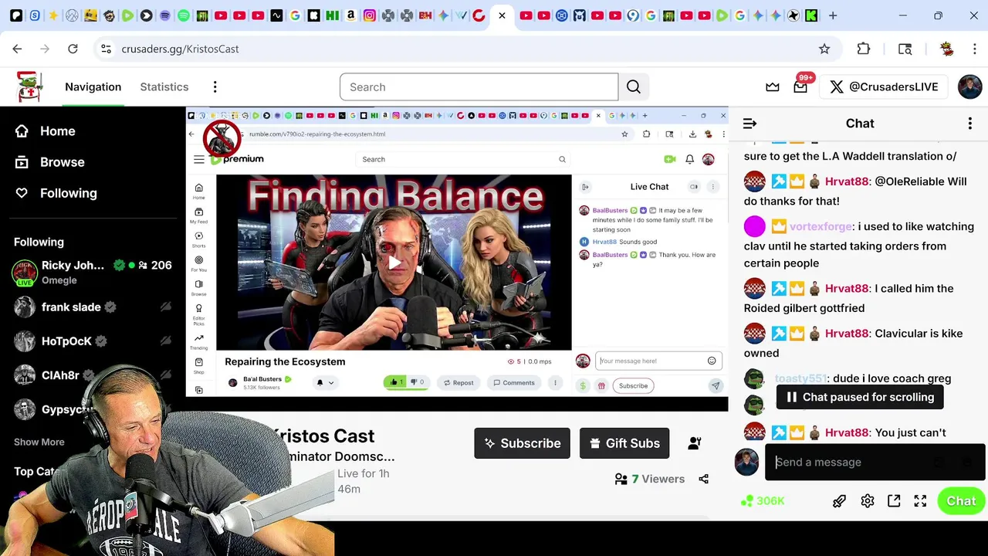
Task: Open the @CrusadersLIVE X button
Action: (884, 87)
